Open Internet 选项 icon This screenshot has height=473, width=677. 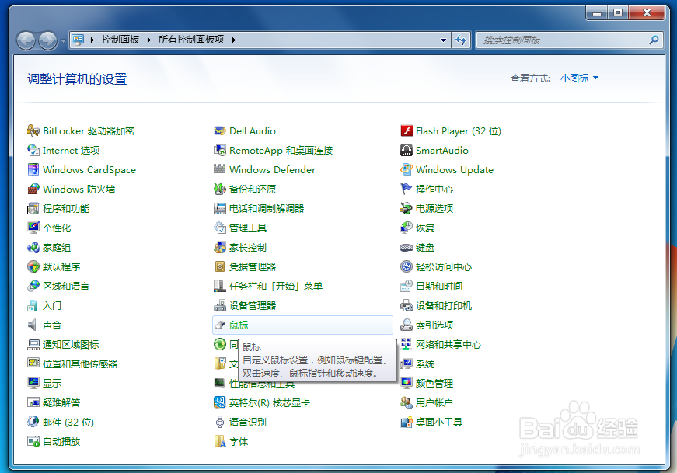[33, 150]
